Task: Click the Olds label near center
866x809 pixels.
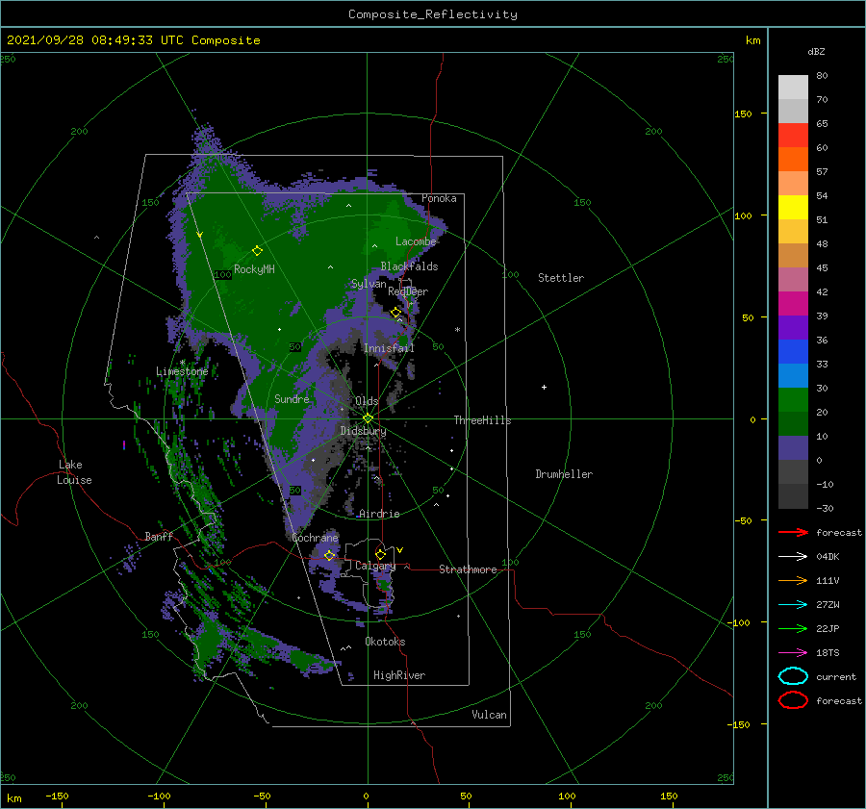Action: (367, 401)
